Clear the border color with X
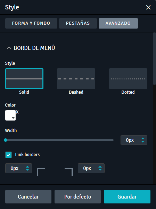The width and height of the screenshot is (156, 209). pos(17,112)
